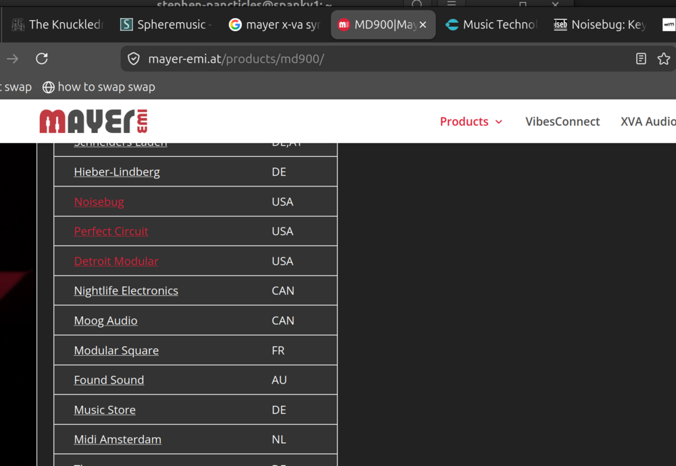
Task: Open the Midi Amsterdam dealer link
Action: pyautogui.click(x=118, y=439)
